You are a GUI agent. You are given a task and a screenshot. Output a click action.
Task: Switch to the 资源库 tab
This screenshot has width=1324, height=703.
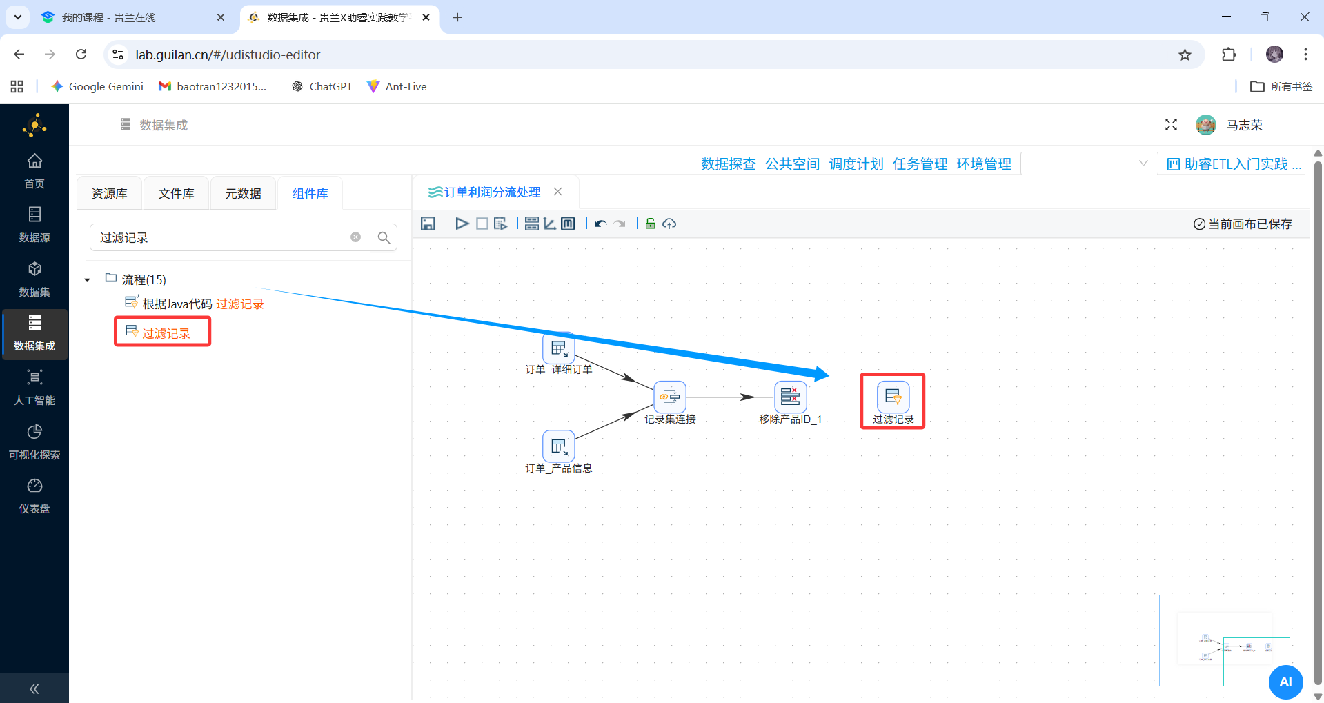coord(110,193)
